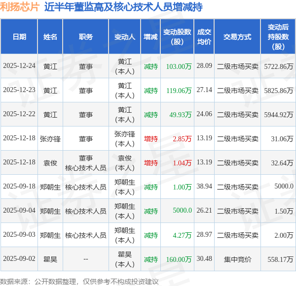Screen dimensions: 296x286
Task: Click the 38.94 average price cell
Action: coord(204,187)
